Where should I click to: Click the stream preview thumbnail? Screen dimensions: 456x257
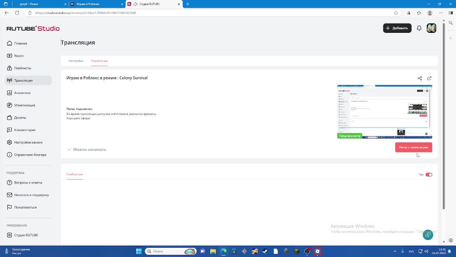coord(385,112)
